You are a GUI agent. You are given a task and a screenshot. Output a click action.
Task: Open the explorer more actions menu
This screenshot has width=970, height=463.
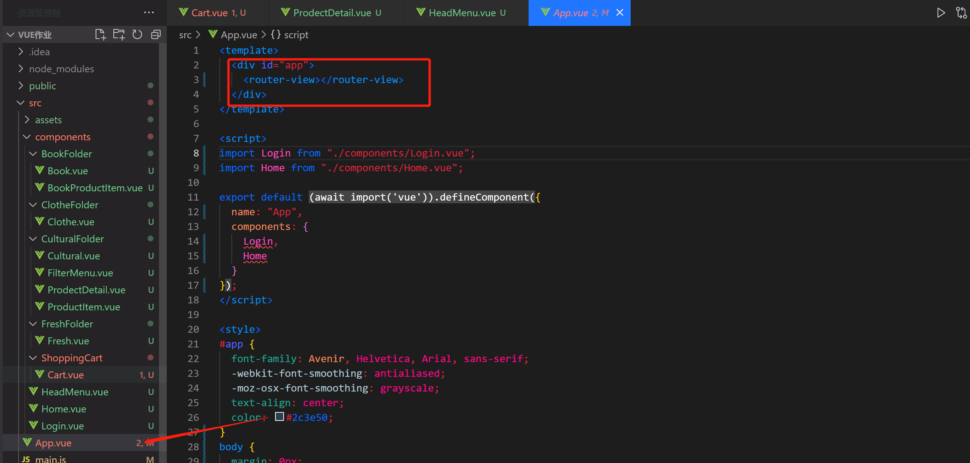click(149, 13)
